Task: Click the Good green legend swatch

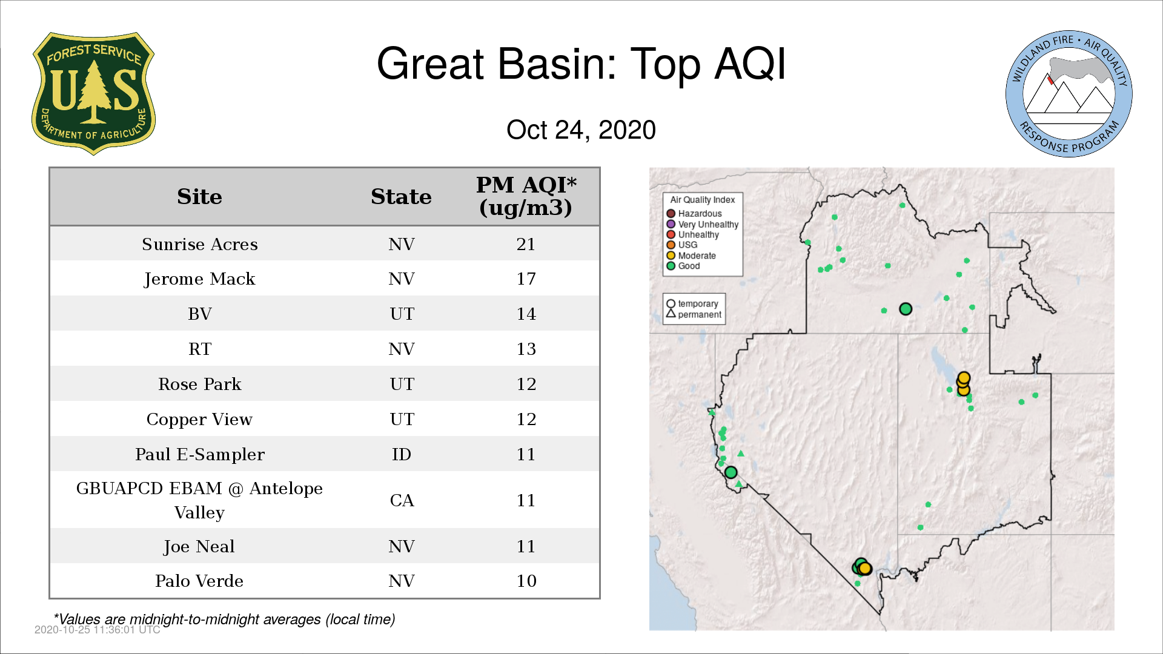Action: [x=671, y=266]
